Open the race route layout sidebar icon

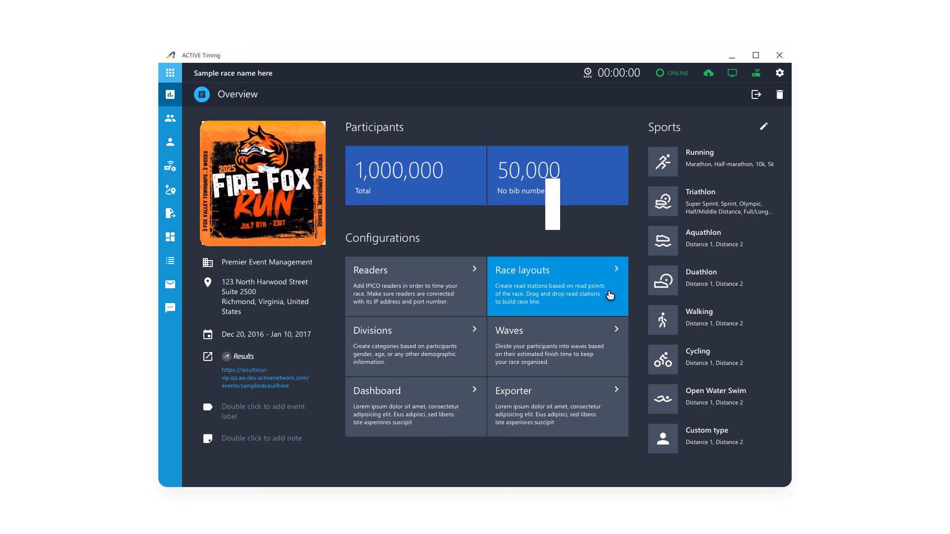(170, 189)
